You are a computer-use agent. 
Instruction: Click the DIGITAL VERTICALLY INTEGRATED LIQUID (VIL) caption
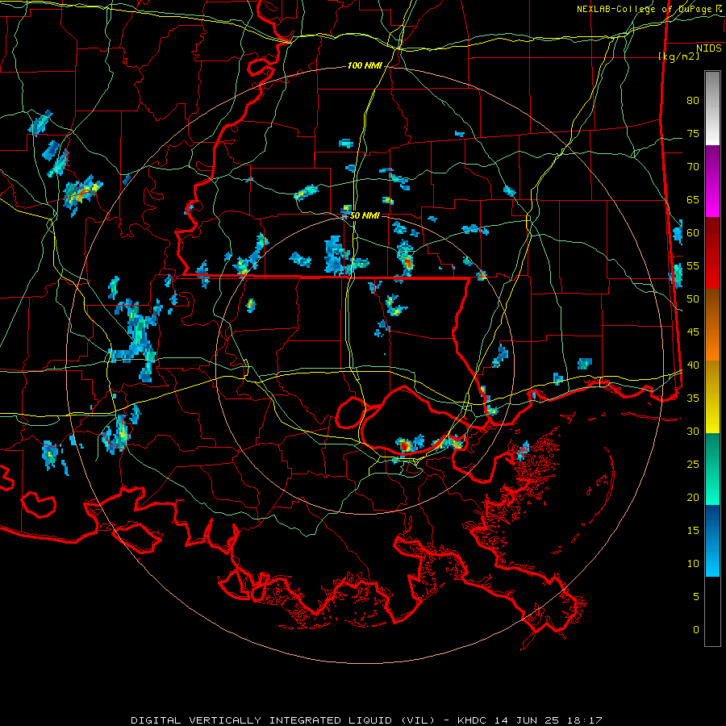coord(282,720)
